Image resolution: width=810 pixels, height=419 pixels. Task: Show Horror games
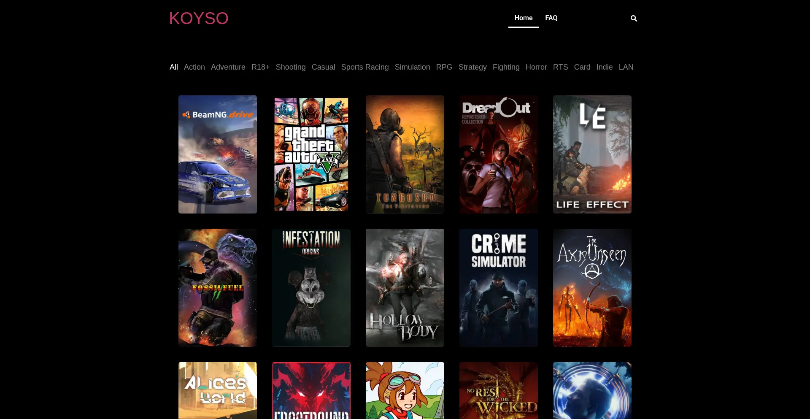pos(536,67)
